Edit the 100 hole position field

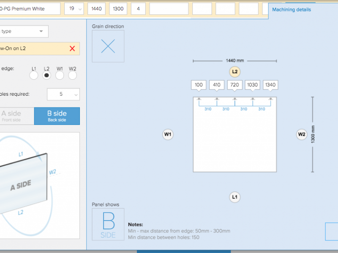tap(199, 85)
